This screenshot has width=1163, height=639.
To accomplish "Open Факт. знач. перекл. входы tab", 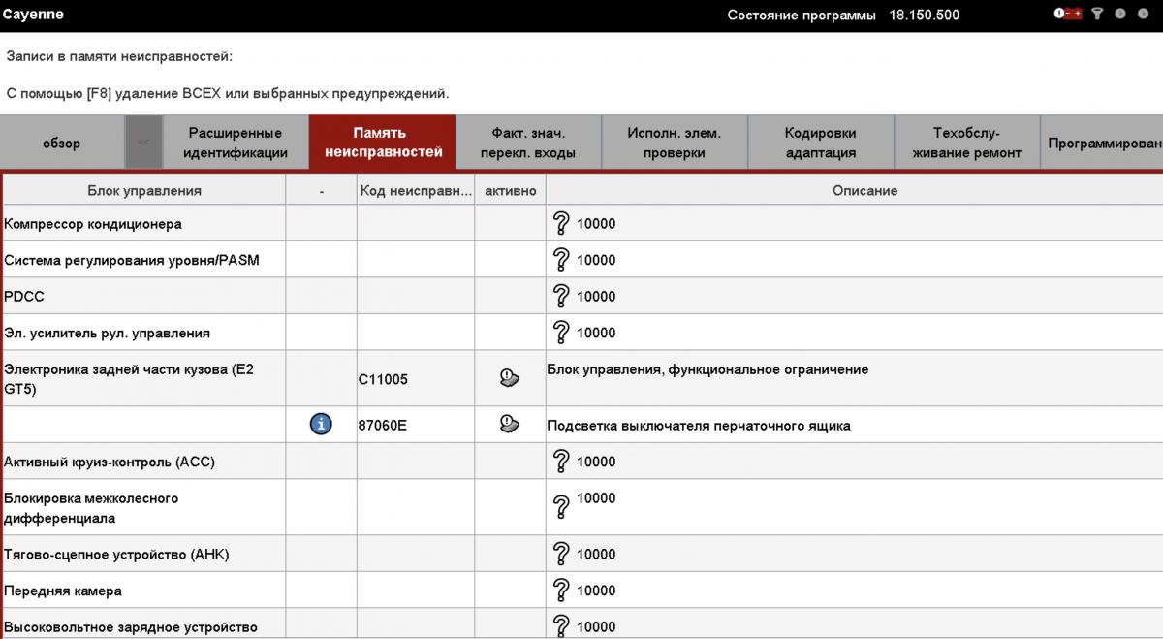I will [x=528, y=143].
